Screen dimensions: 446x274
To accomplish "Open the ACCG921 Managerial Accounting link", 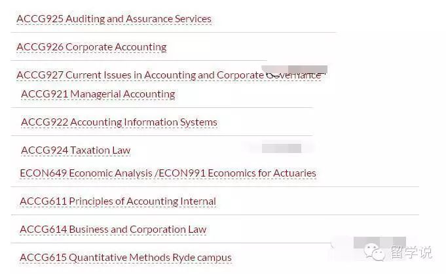I will coord(98,94).
